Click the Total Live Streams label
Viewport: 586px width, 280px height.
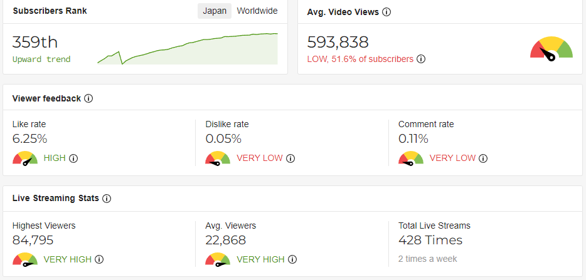(x=434, y=226)
